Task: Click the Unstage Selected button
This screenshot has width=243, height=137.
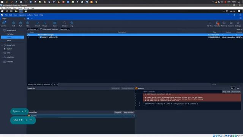Action: click(x=128, y=88)
